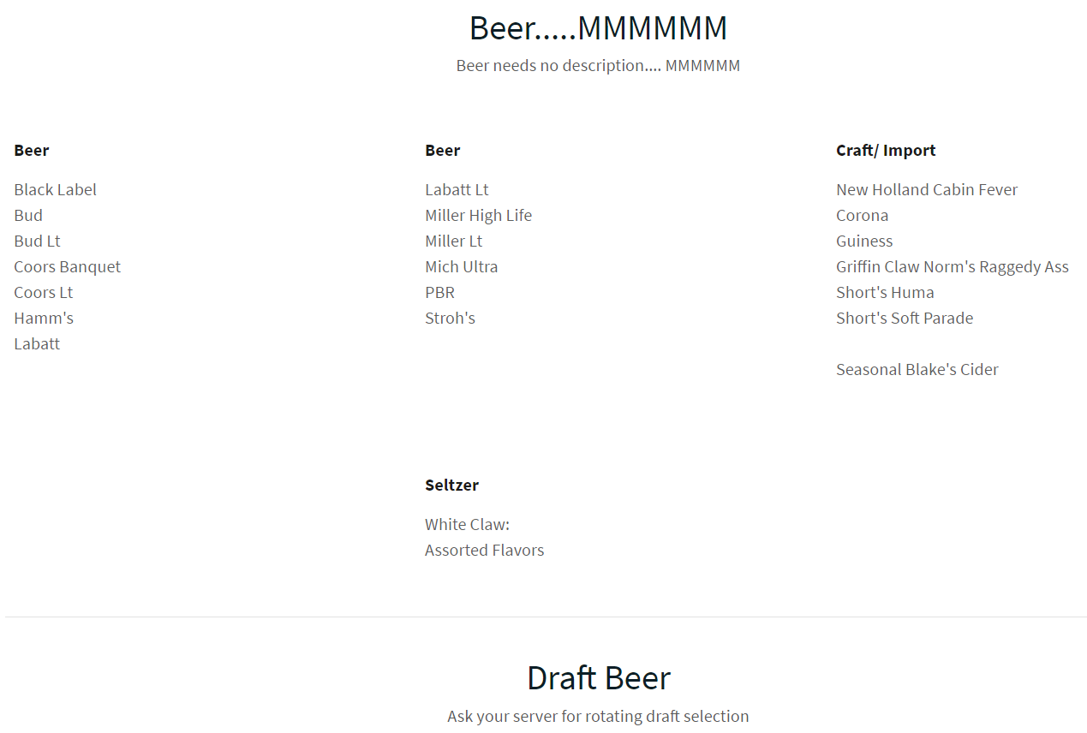Click the PBR menu item
This screenshot has width=1087, height=733.
pyautogui.click(x=439, y=293)
